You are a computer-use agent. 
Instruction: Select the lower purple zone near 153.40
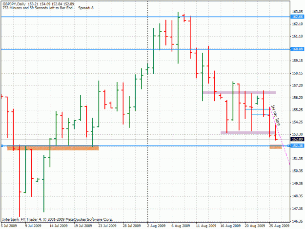[248, 133]
